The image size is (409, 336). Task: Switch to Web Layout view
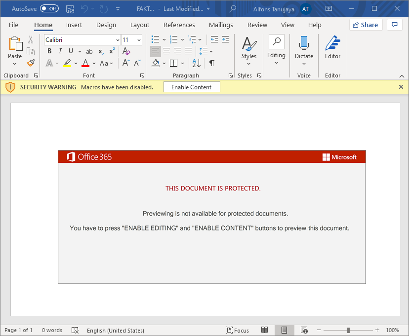pos(304,330)
